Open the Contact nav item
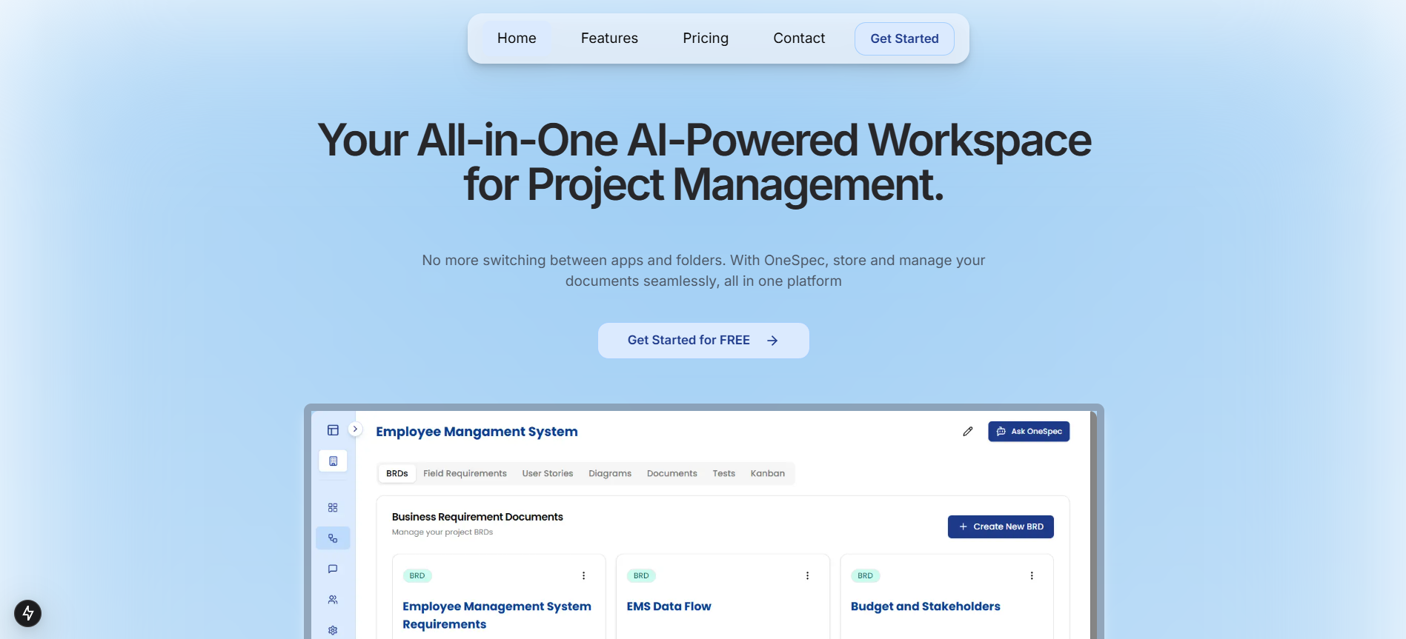This screenshot has height=639, width=1406. point(799,39)
